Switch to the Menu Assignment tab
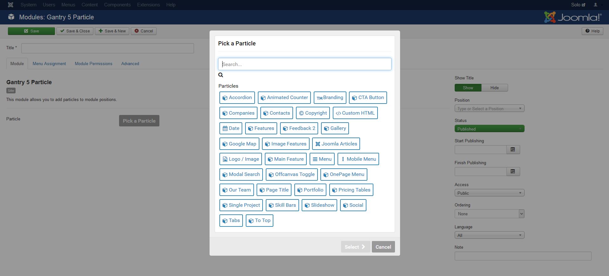The image size is (609, 276). tap(49, 64)
